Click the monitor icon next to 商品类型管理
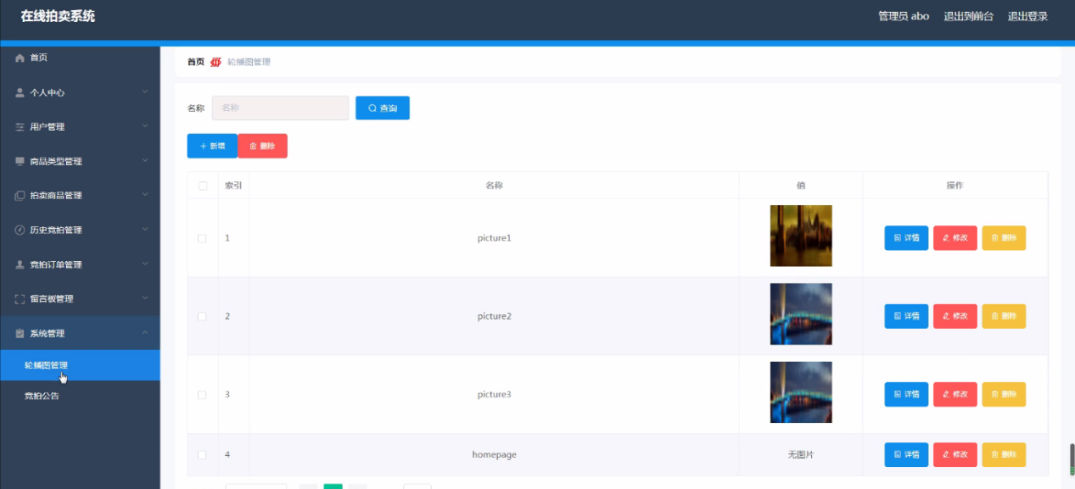Image resolution: width=1075 pixels, height=489 pixels. [x=20, y=161]
